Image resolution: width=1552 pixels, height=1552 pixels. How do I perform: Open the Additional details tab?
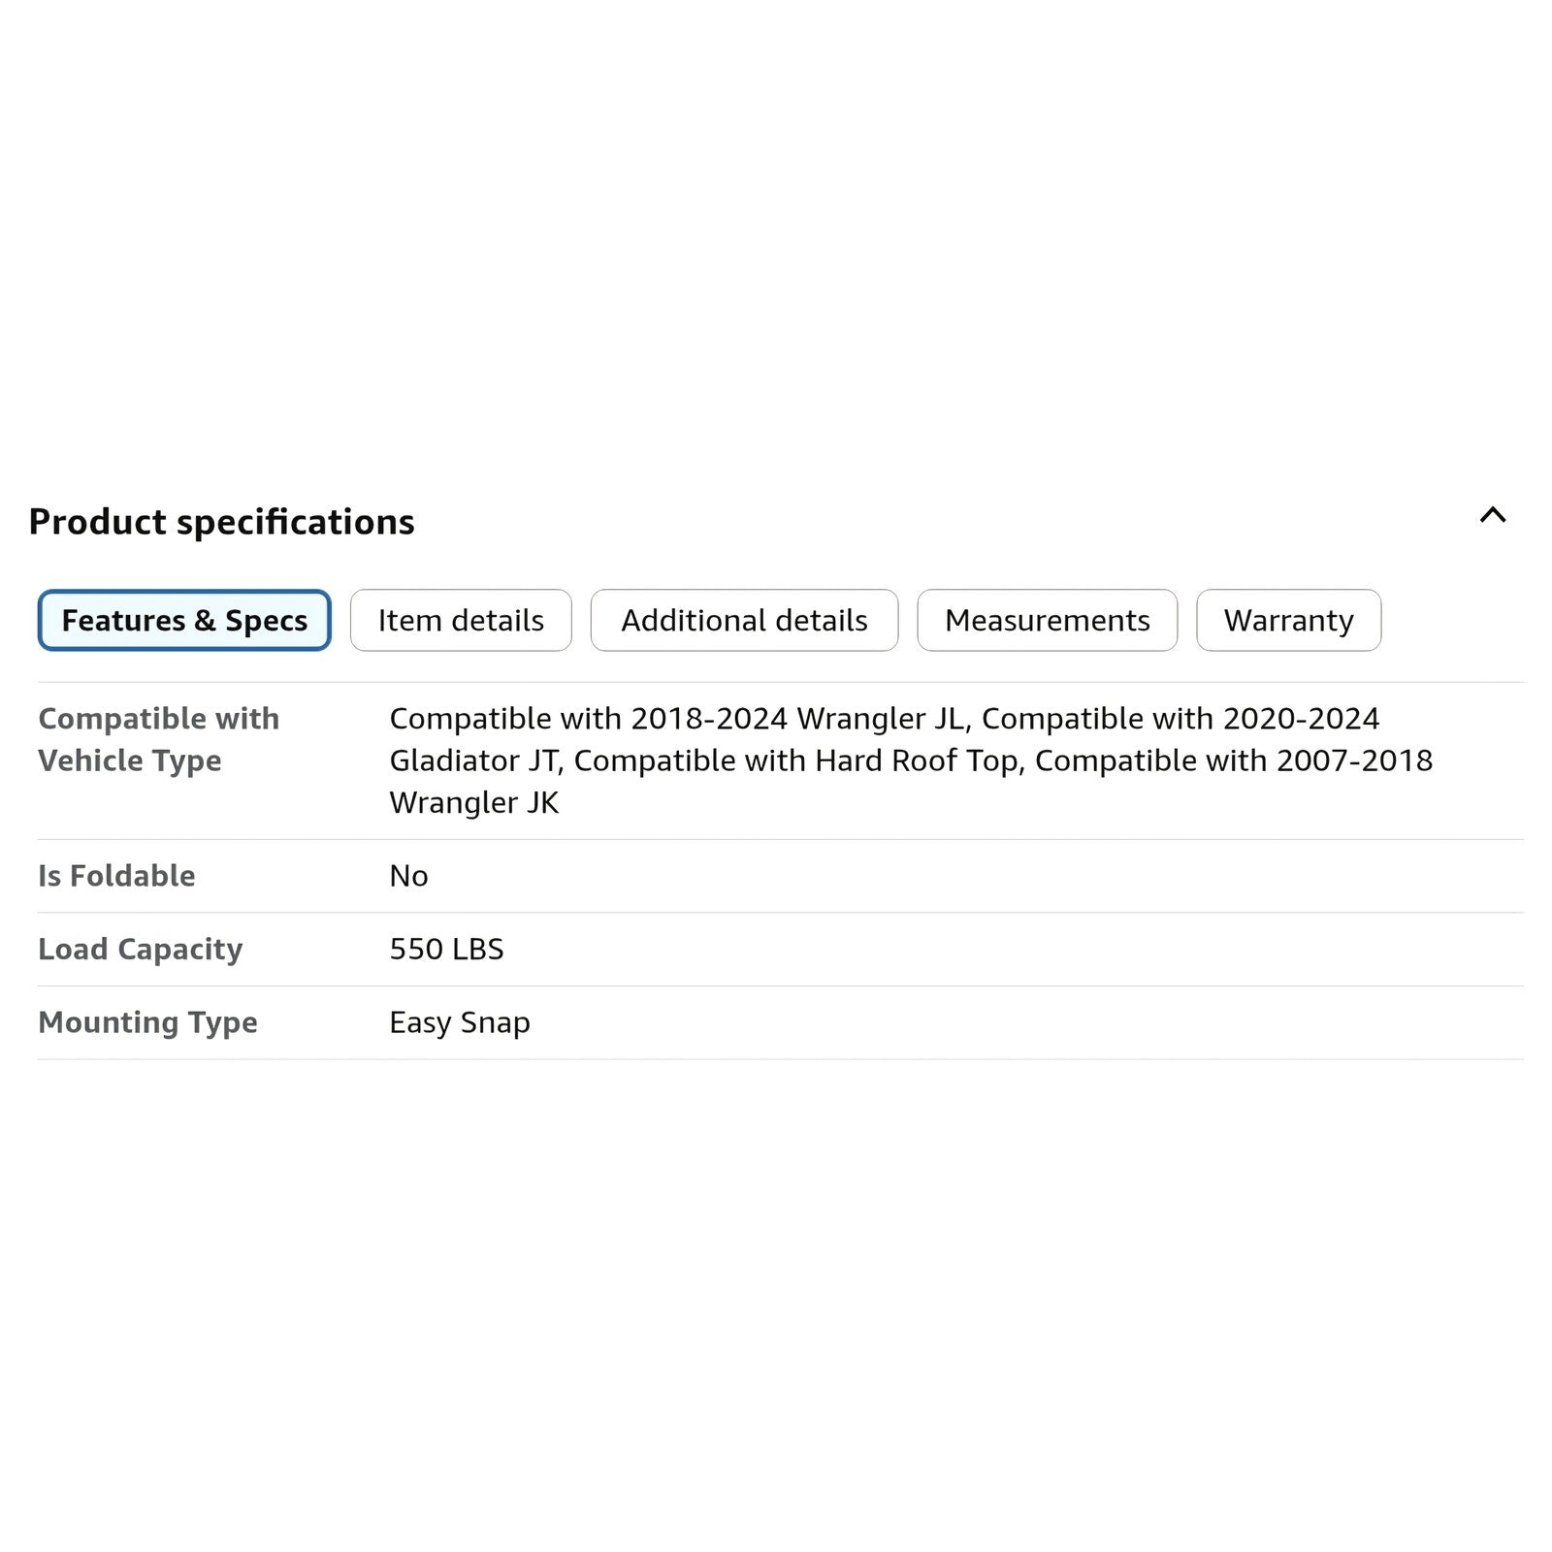pyautogui.click(x=744, y=620)
